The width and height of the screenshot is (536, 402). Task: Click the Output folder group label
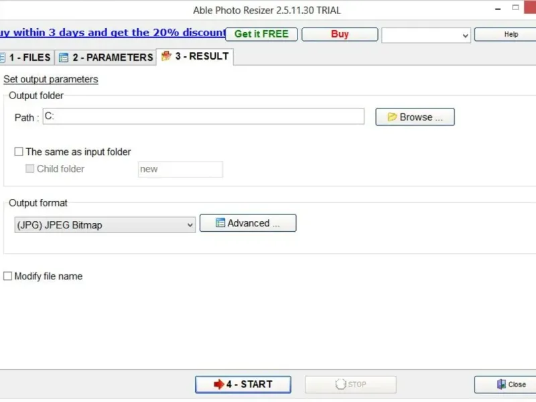[36, 96]
